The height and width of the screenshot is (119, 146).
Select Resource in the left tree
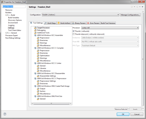(9, 10)
